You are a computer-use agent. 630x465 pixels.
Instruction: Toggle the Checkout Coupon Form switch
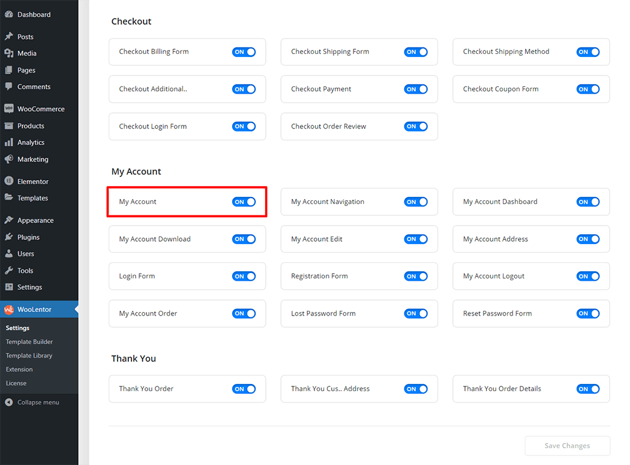point(587,89)
